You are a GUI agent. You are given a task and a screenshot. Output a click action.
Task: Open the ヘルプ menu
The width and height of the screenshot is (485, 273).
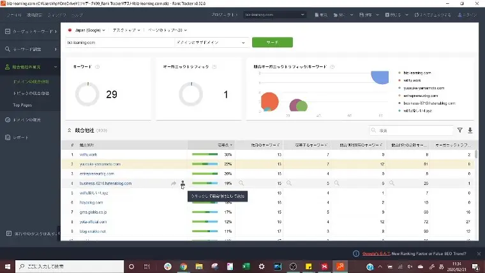point(77,13)
